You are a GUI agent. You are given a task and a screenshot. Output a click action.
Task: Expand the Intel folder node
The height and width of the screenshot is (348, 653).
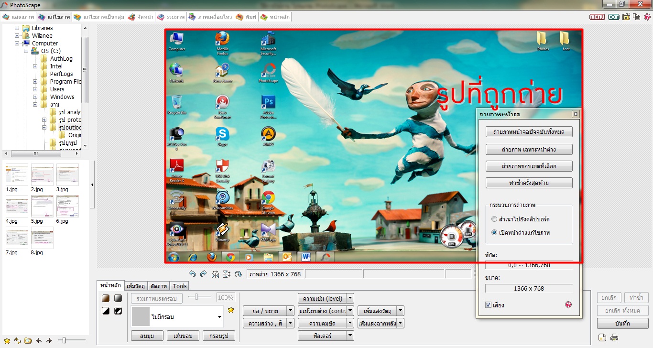[35, 66]
